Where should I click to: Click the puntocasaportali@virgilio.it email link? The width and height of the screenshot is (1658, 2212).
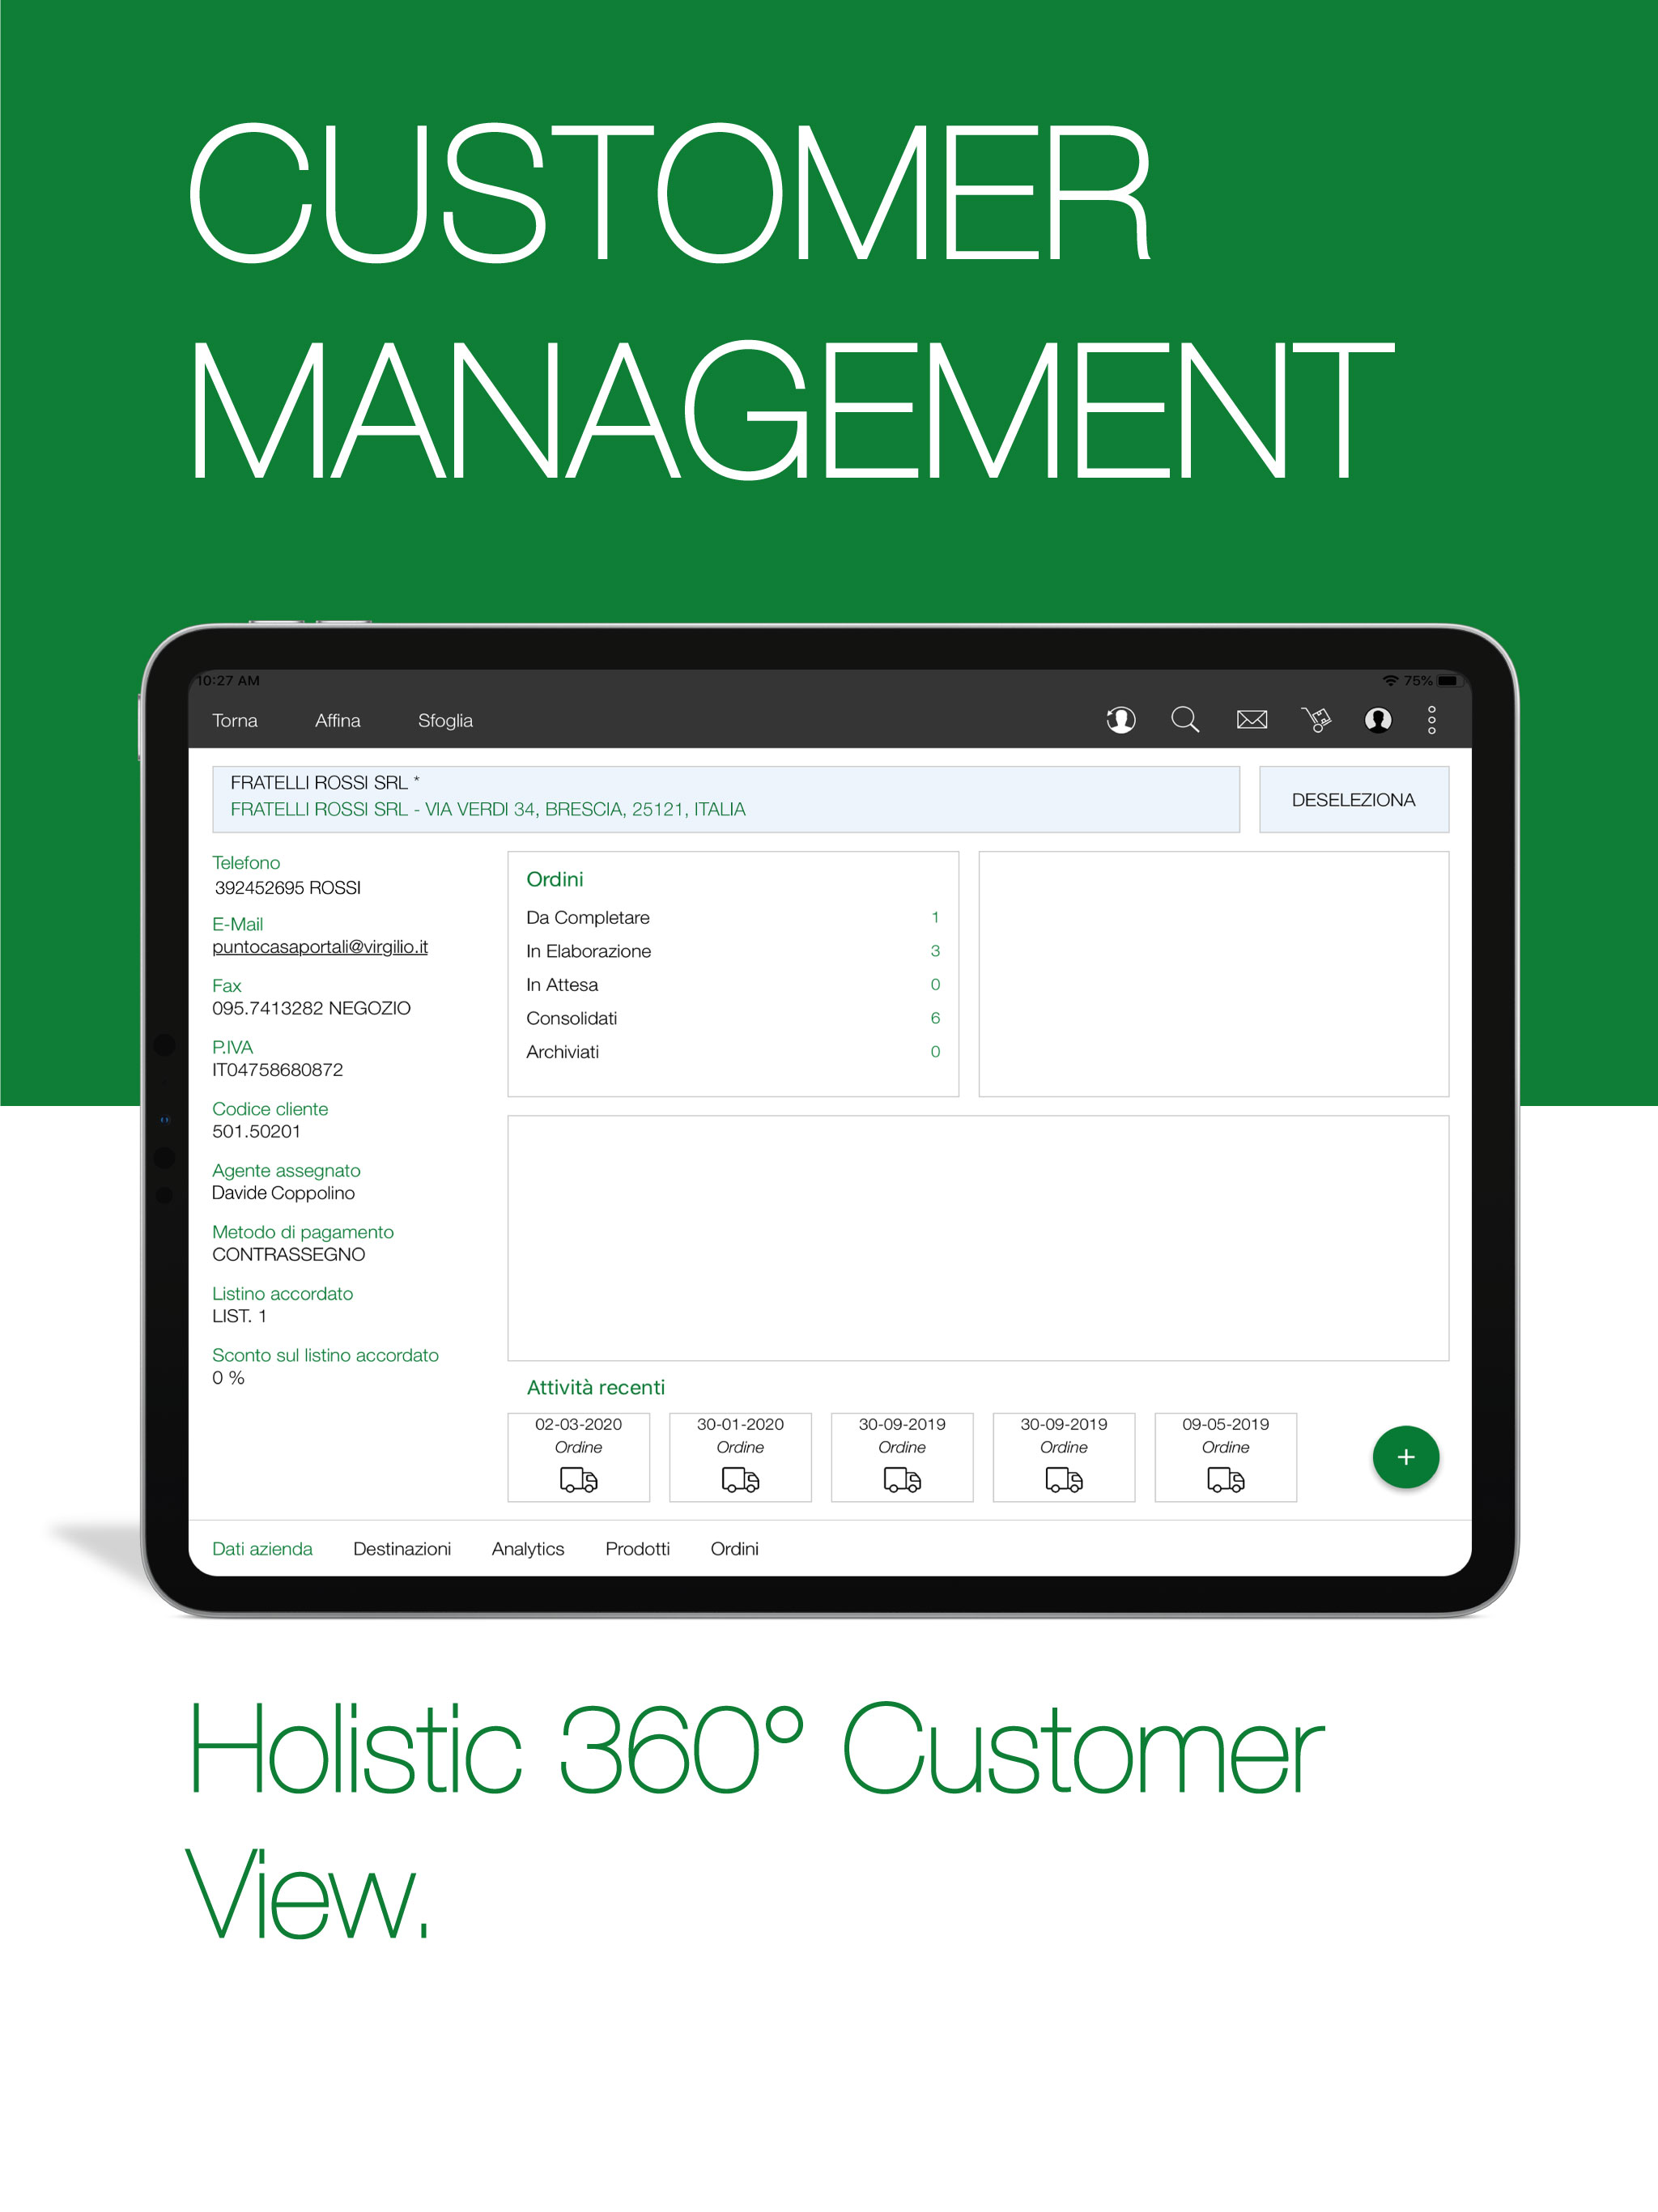click(x=320, y=946)
